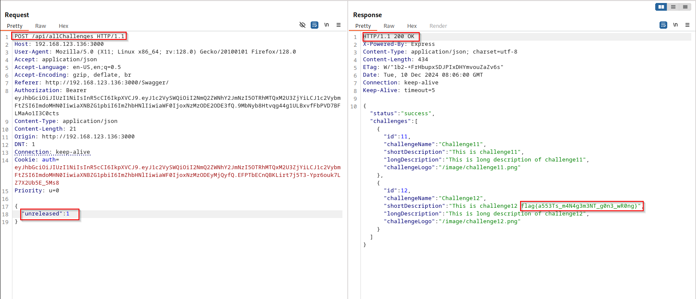Click the POST /api/allChallenges request line

coord(70,36)
